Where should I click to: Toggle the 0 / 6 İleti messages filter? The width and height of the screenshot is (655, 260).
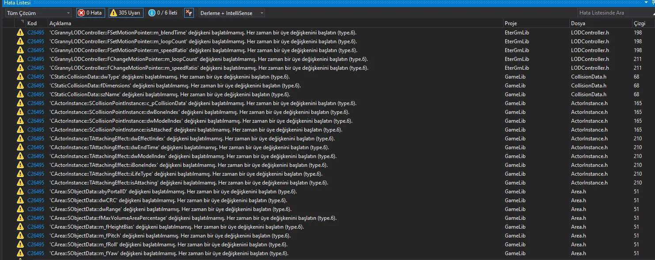tap(163, 13)
